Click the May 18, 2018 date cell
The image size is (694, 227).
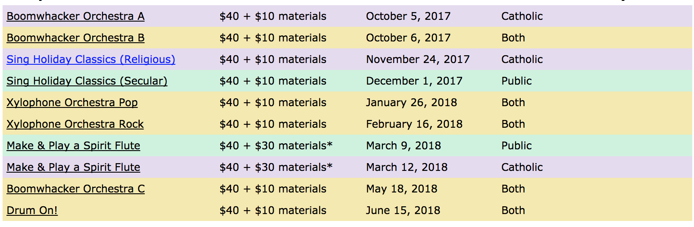402,189
